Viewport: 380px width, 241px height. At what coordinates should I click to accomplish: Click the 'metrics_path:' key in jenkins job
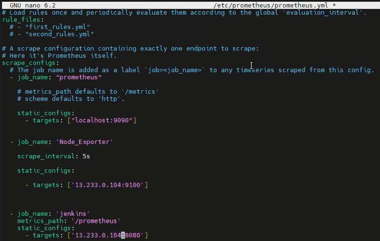(42, 221)
